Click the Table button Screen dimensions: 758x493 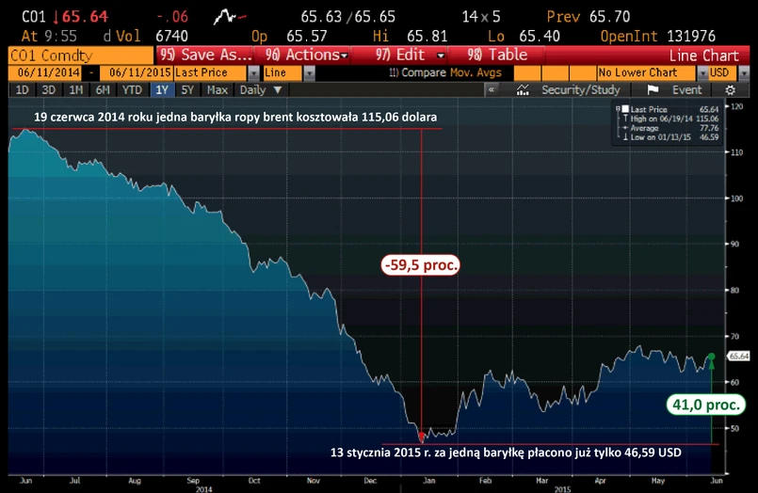(499, 56)
